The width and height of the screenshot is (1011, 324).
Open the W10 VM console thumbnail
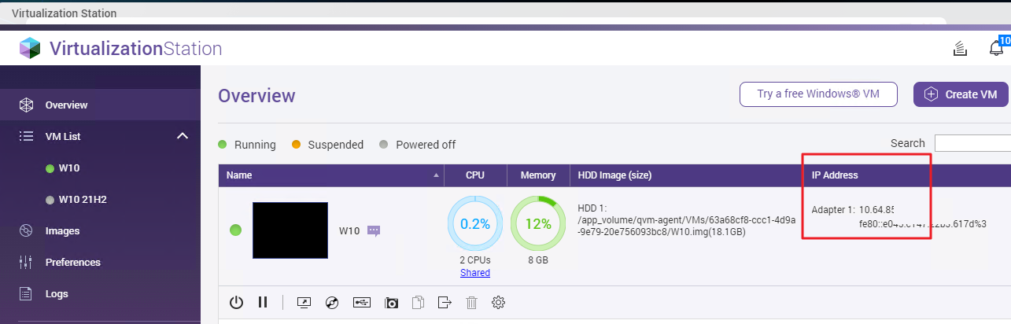click(x=290, y=230)
